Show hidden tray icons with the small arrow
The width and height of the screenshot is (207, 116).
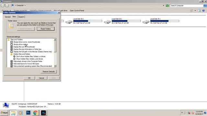[182, 113]
